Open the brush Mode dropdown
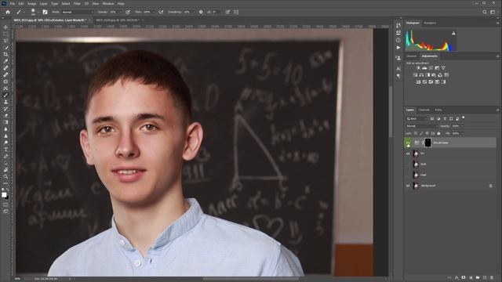The width and height of the screenshot is (502, 282). 78,12
